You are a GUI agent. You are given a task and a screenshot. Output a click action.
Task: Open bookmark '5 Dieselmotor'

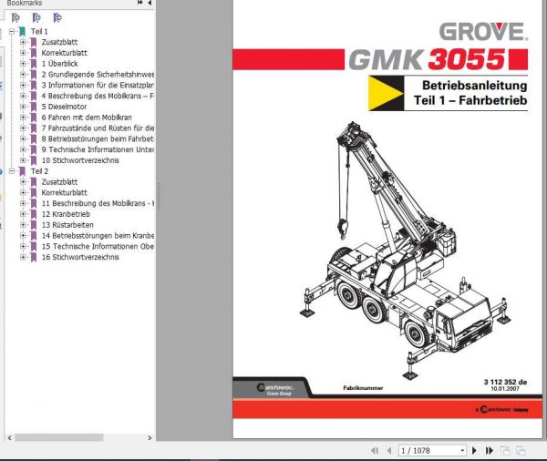[64, 107]
